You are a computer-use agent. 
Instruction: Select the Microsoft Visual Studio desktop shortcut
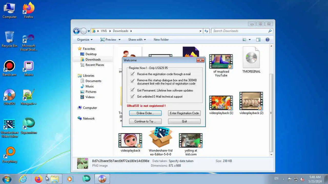29,43
